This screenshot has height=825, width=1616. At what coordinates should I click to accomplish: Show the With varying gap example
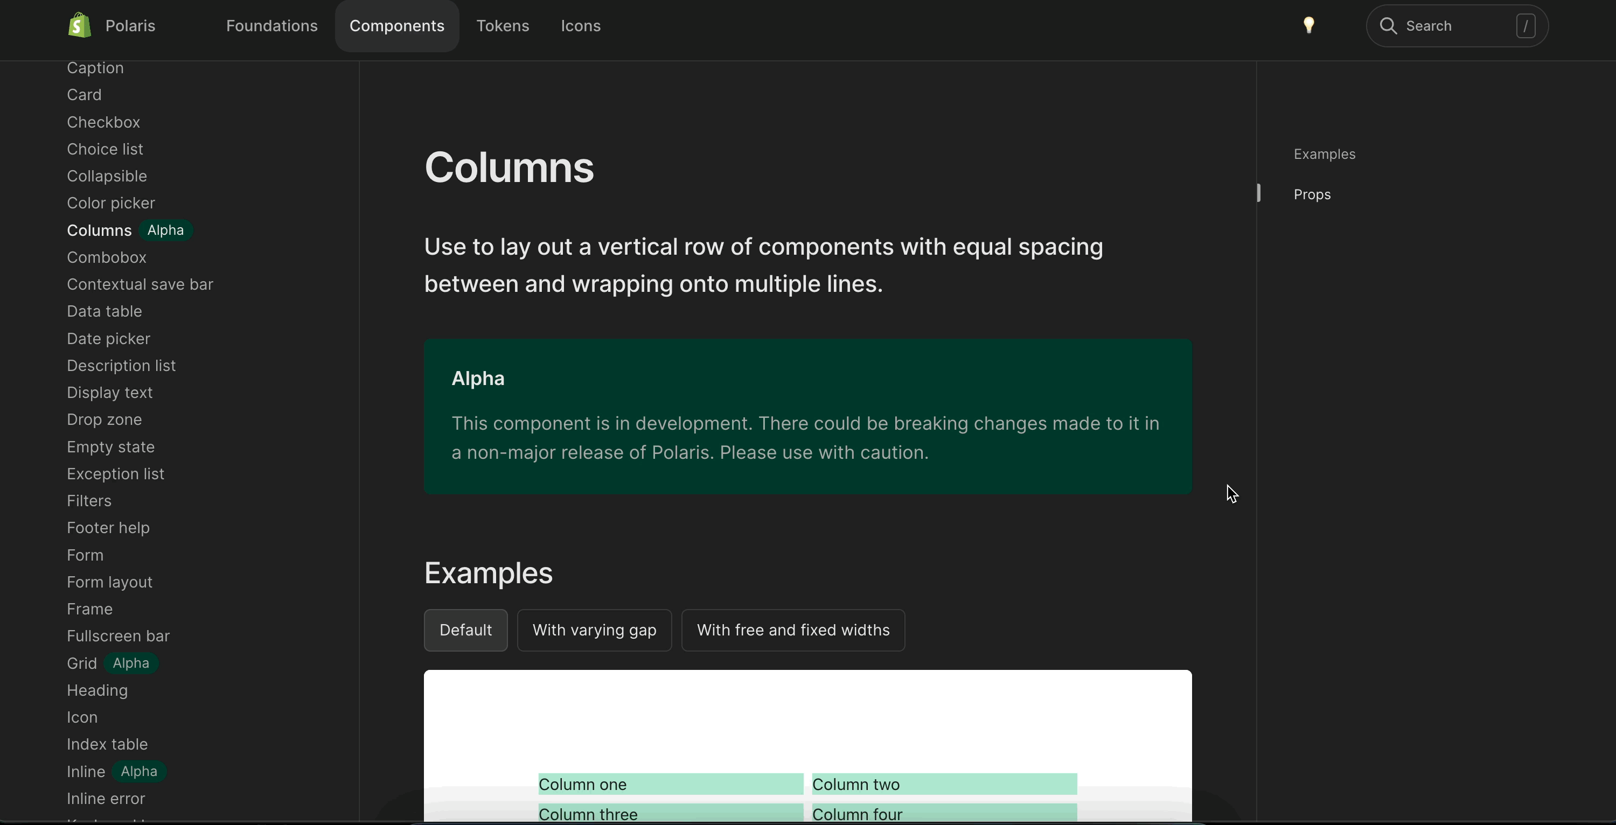click(x=594, y=630)
